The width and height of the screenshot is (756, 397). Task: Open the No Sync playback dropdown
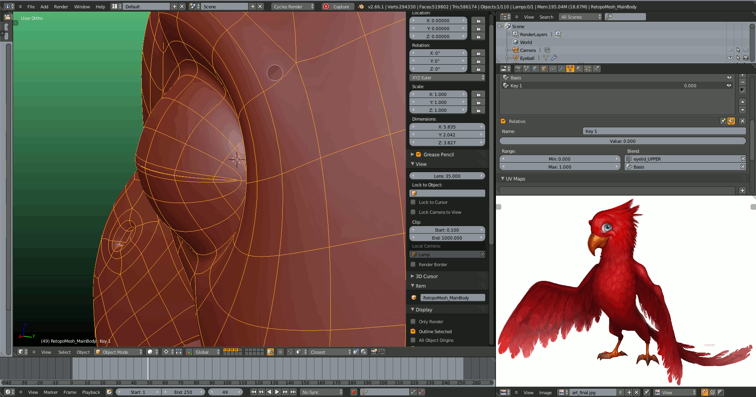pos(322,392)
